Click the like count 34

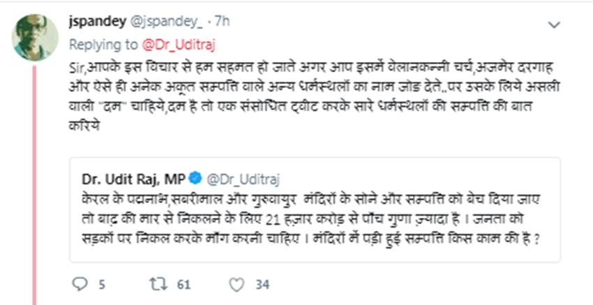pos(262,284)
